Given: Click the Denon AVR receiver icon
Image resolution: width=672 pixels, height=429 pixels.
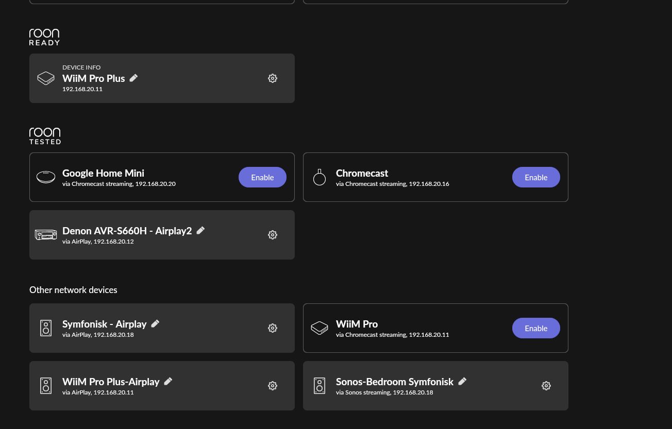Looking at the screenshot, I should 46,235.
